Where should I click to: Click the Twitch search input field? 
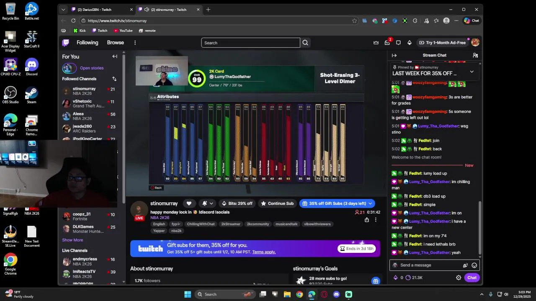[x=250, y=43]
